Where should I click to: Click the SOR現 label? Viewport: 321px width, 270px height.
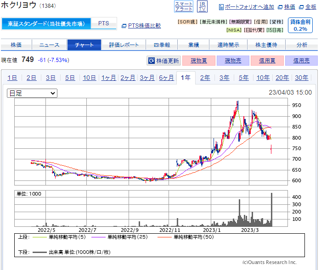[188, 22]
